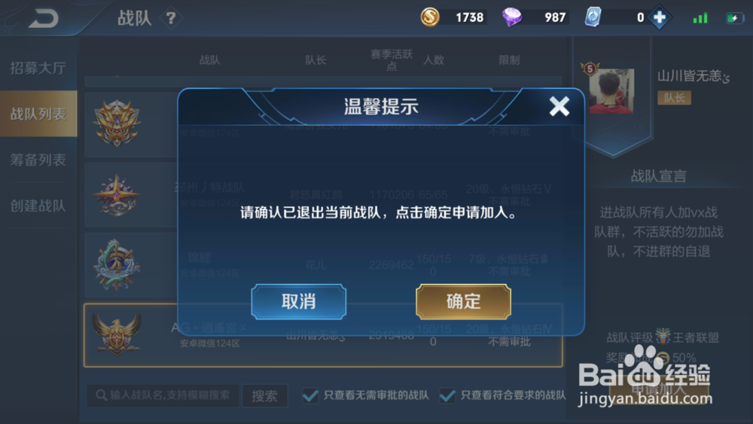Switch to the 筹备列表 tab
Image resolution: width=753 pixels, height=424 pixels.
pyautogui.click(x=38, y=160)
